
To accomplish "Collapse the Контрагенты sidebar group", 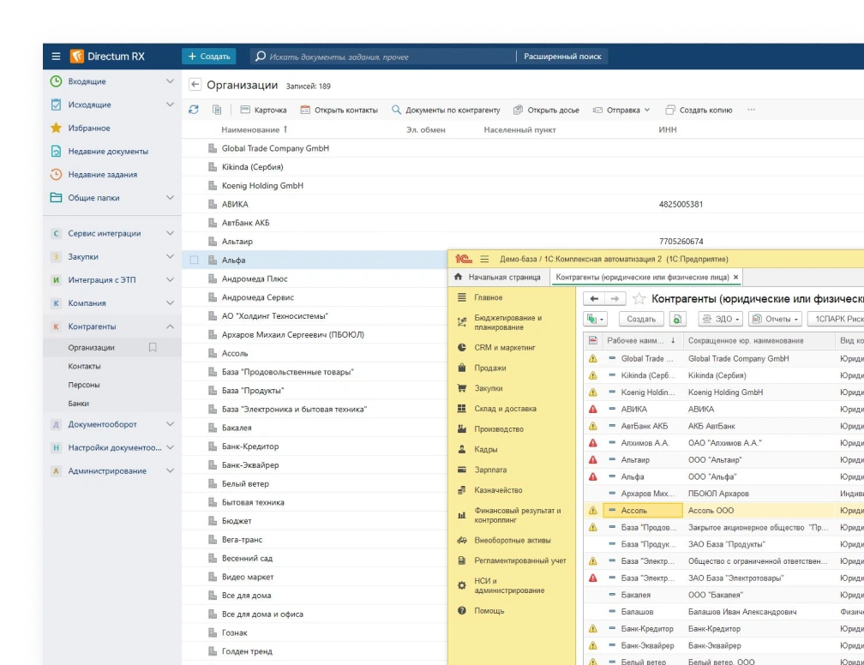I will [x=170, y=327].
